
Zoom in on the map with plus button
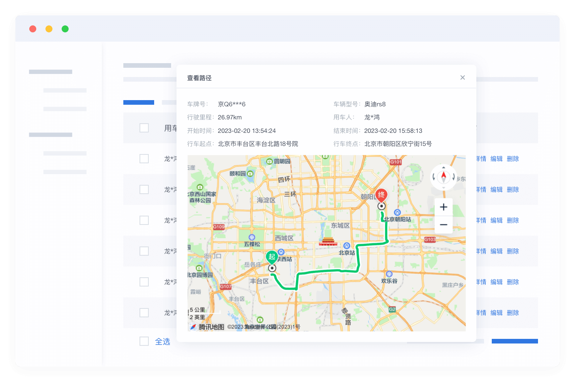pyautogui.click(x=444, y=207)
